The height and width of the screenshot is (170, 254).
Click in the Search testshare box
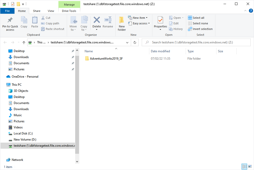click(196, 42)
